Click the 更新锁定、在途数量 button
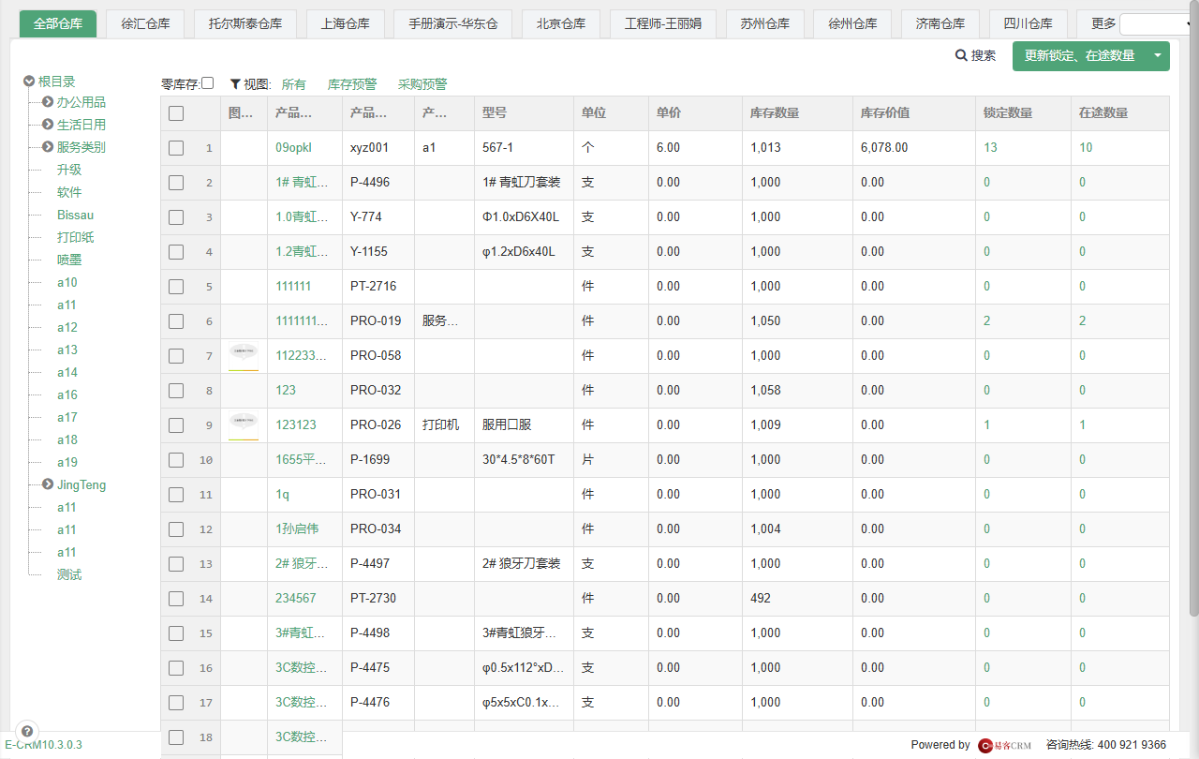Image resolution: width=1199 pixels, height=759 pixels. point(1079,56)
